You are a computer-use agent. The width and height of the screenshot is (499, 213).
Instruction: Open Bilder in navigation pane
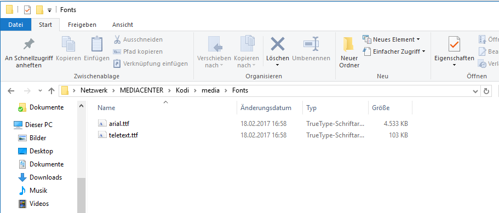click(38, 138)
